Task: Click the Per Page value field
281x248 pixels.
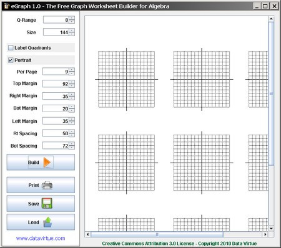Action: pos(56,72)
